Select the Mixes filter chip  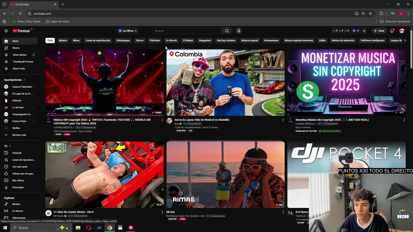click(76, 40)
